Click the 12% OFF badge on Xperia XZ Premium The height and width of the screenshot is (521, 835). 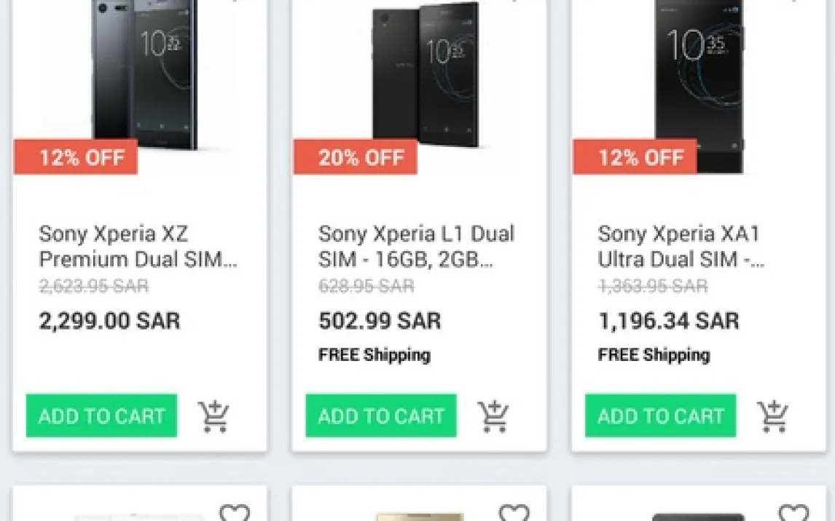76,157
